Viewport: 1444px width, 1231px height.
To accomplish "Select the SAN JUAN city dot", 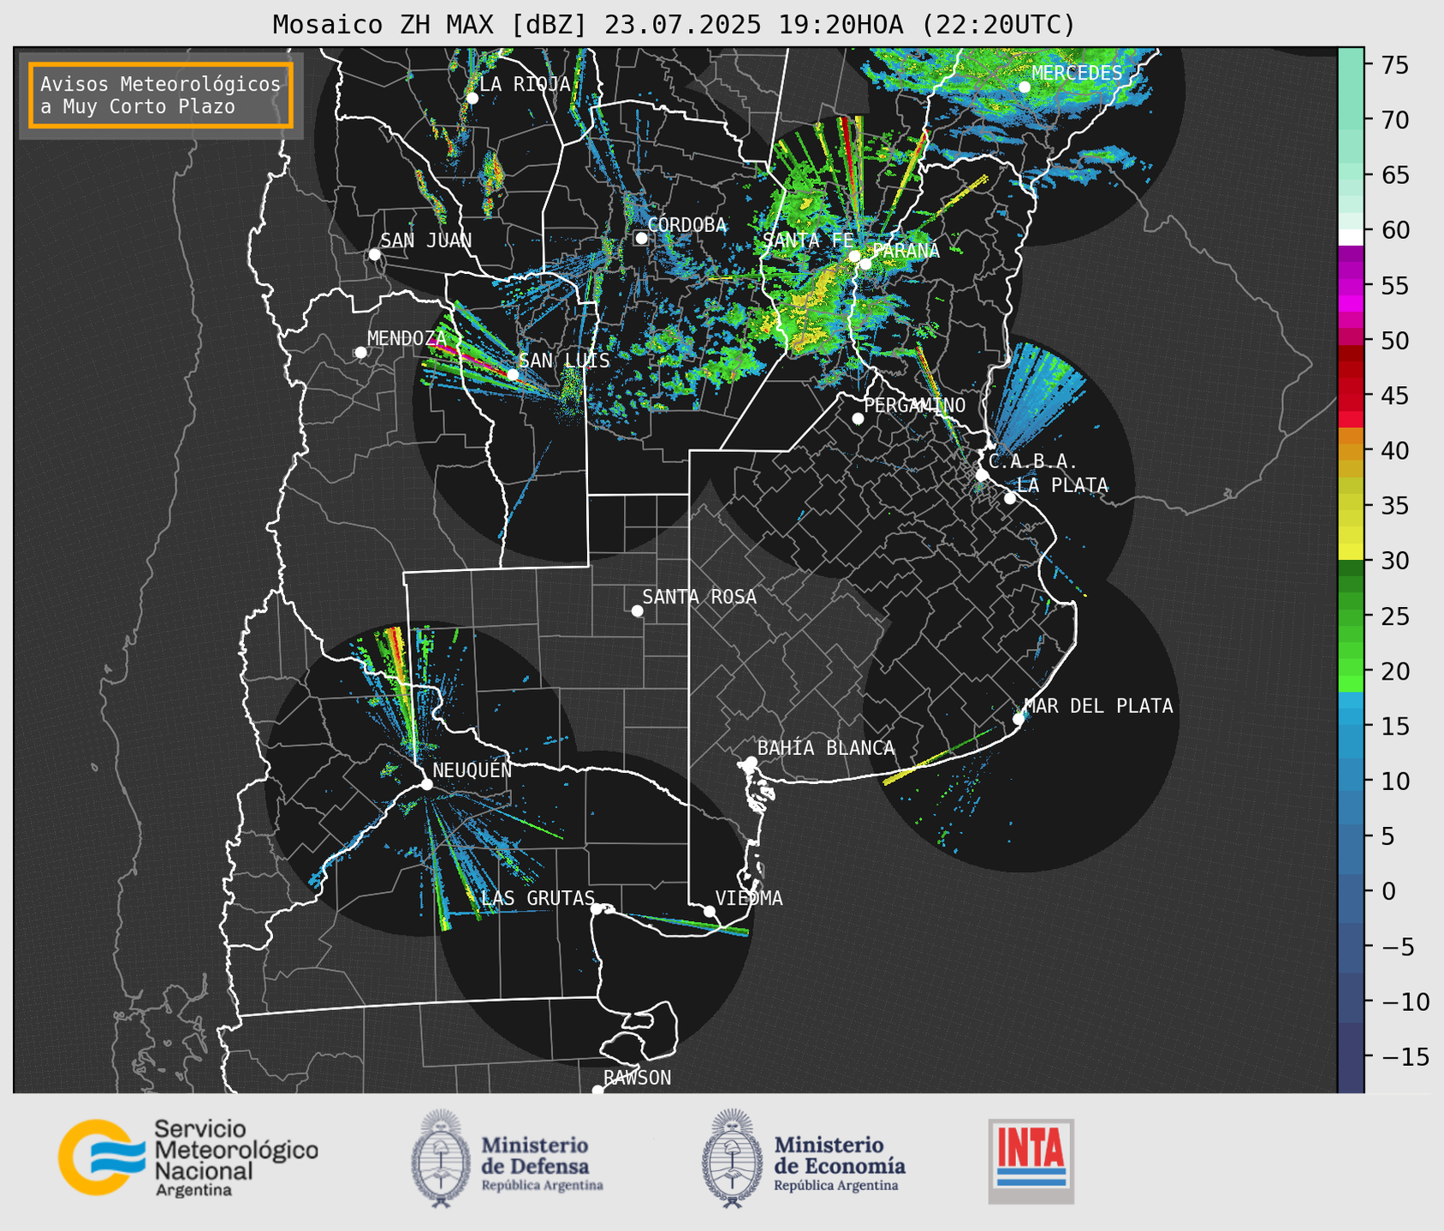I will pos(374,254).
